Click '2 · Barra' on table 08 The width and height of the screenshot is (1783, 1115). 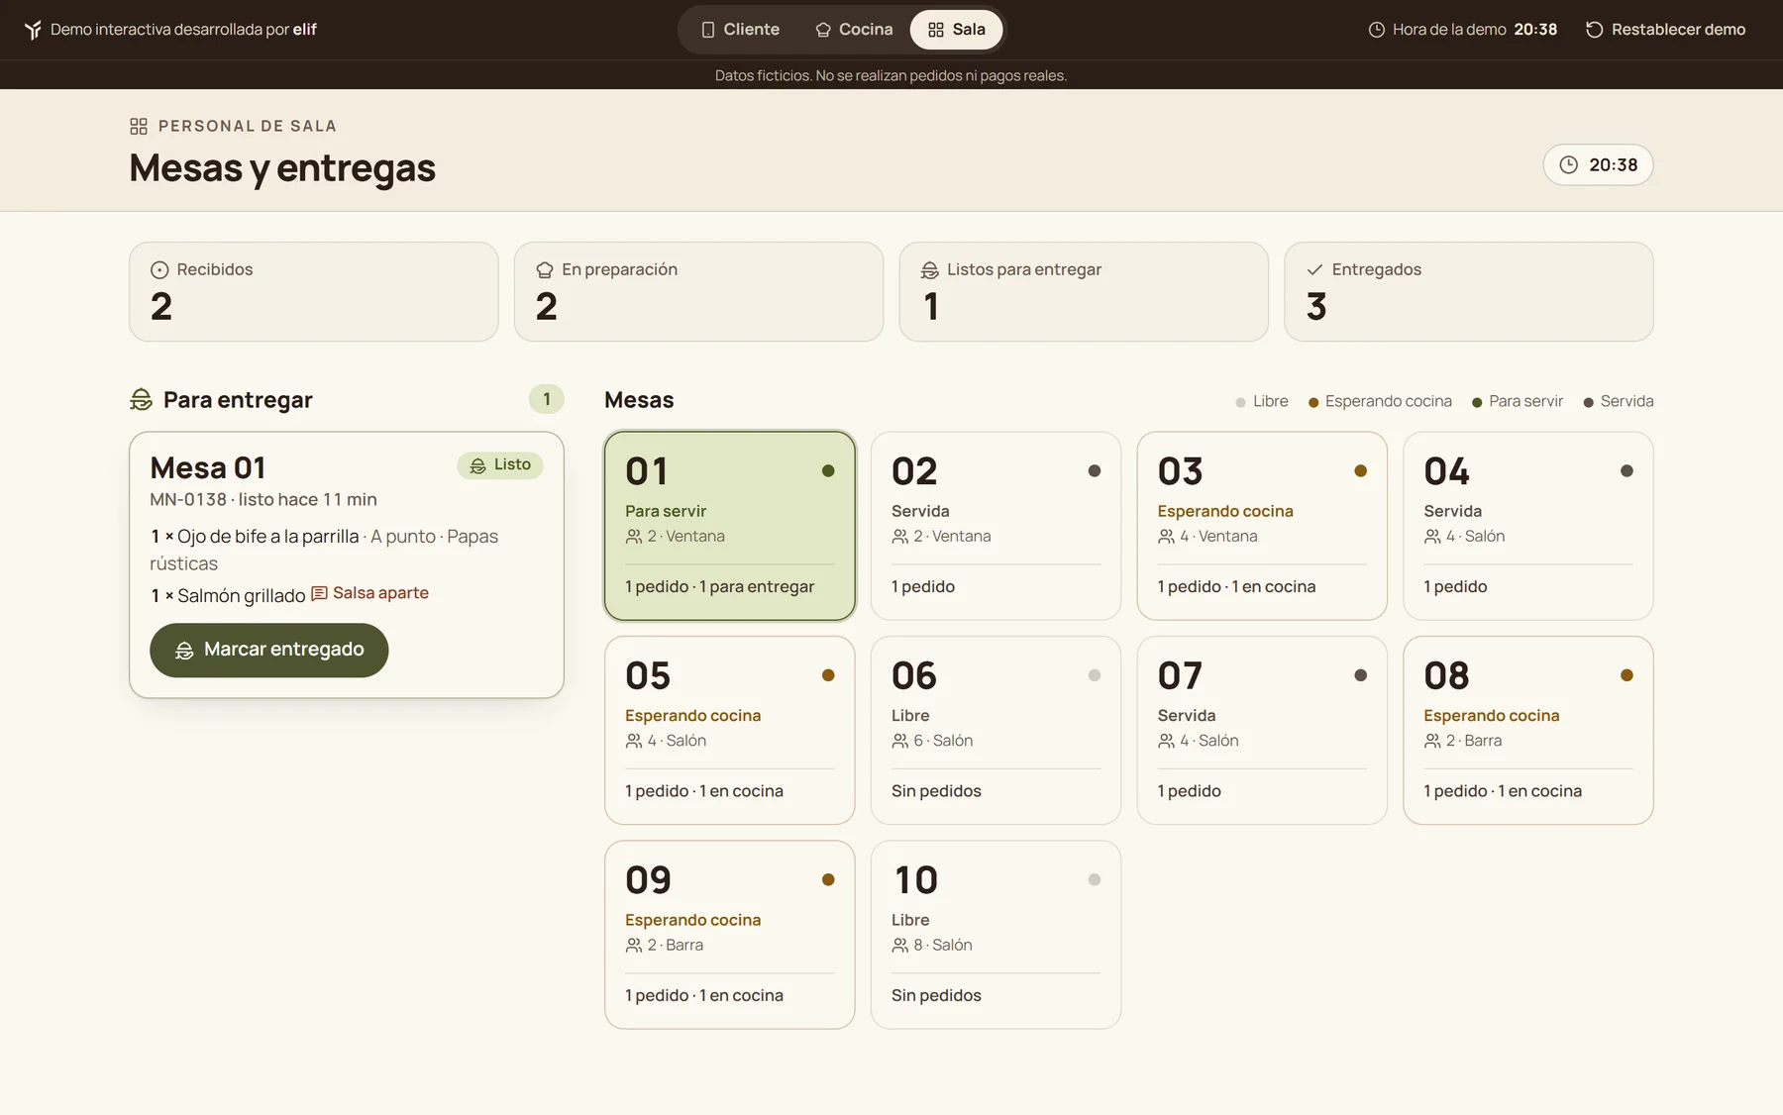(1474, 741)
